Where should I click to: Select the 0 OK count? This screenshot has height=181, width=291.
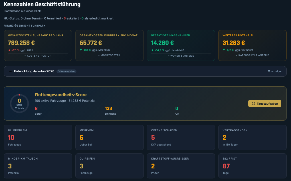[177, 108]
